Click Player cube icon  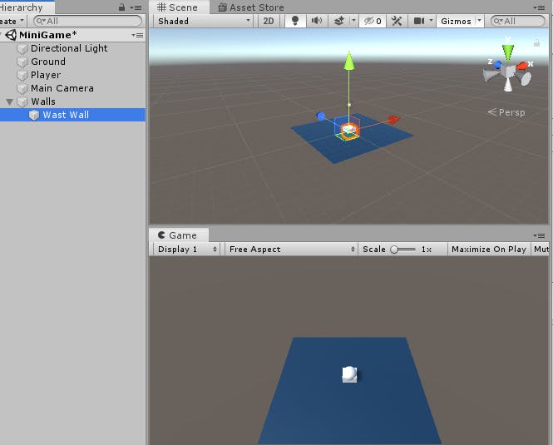click(22, 75)
